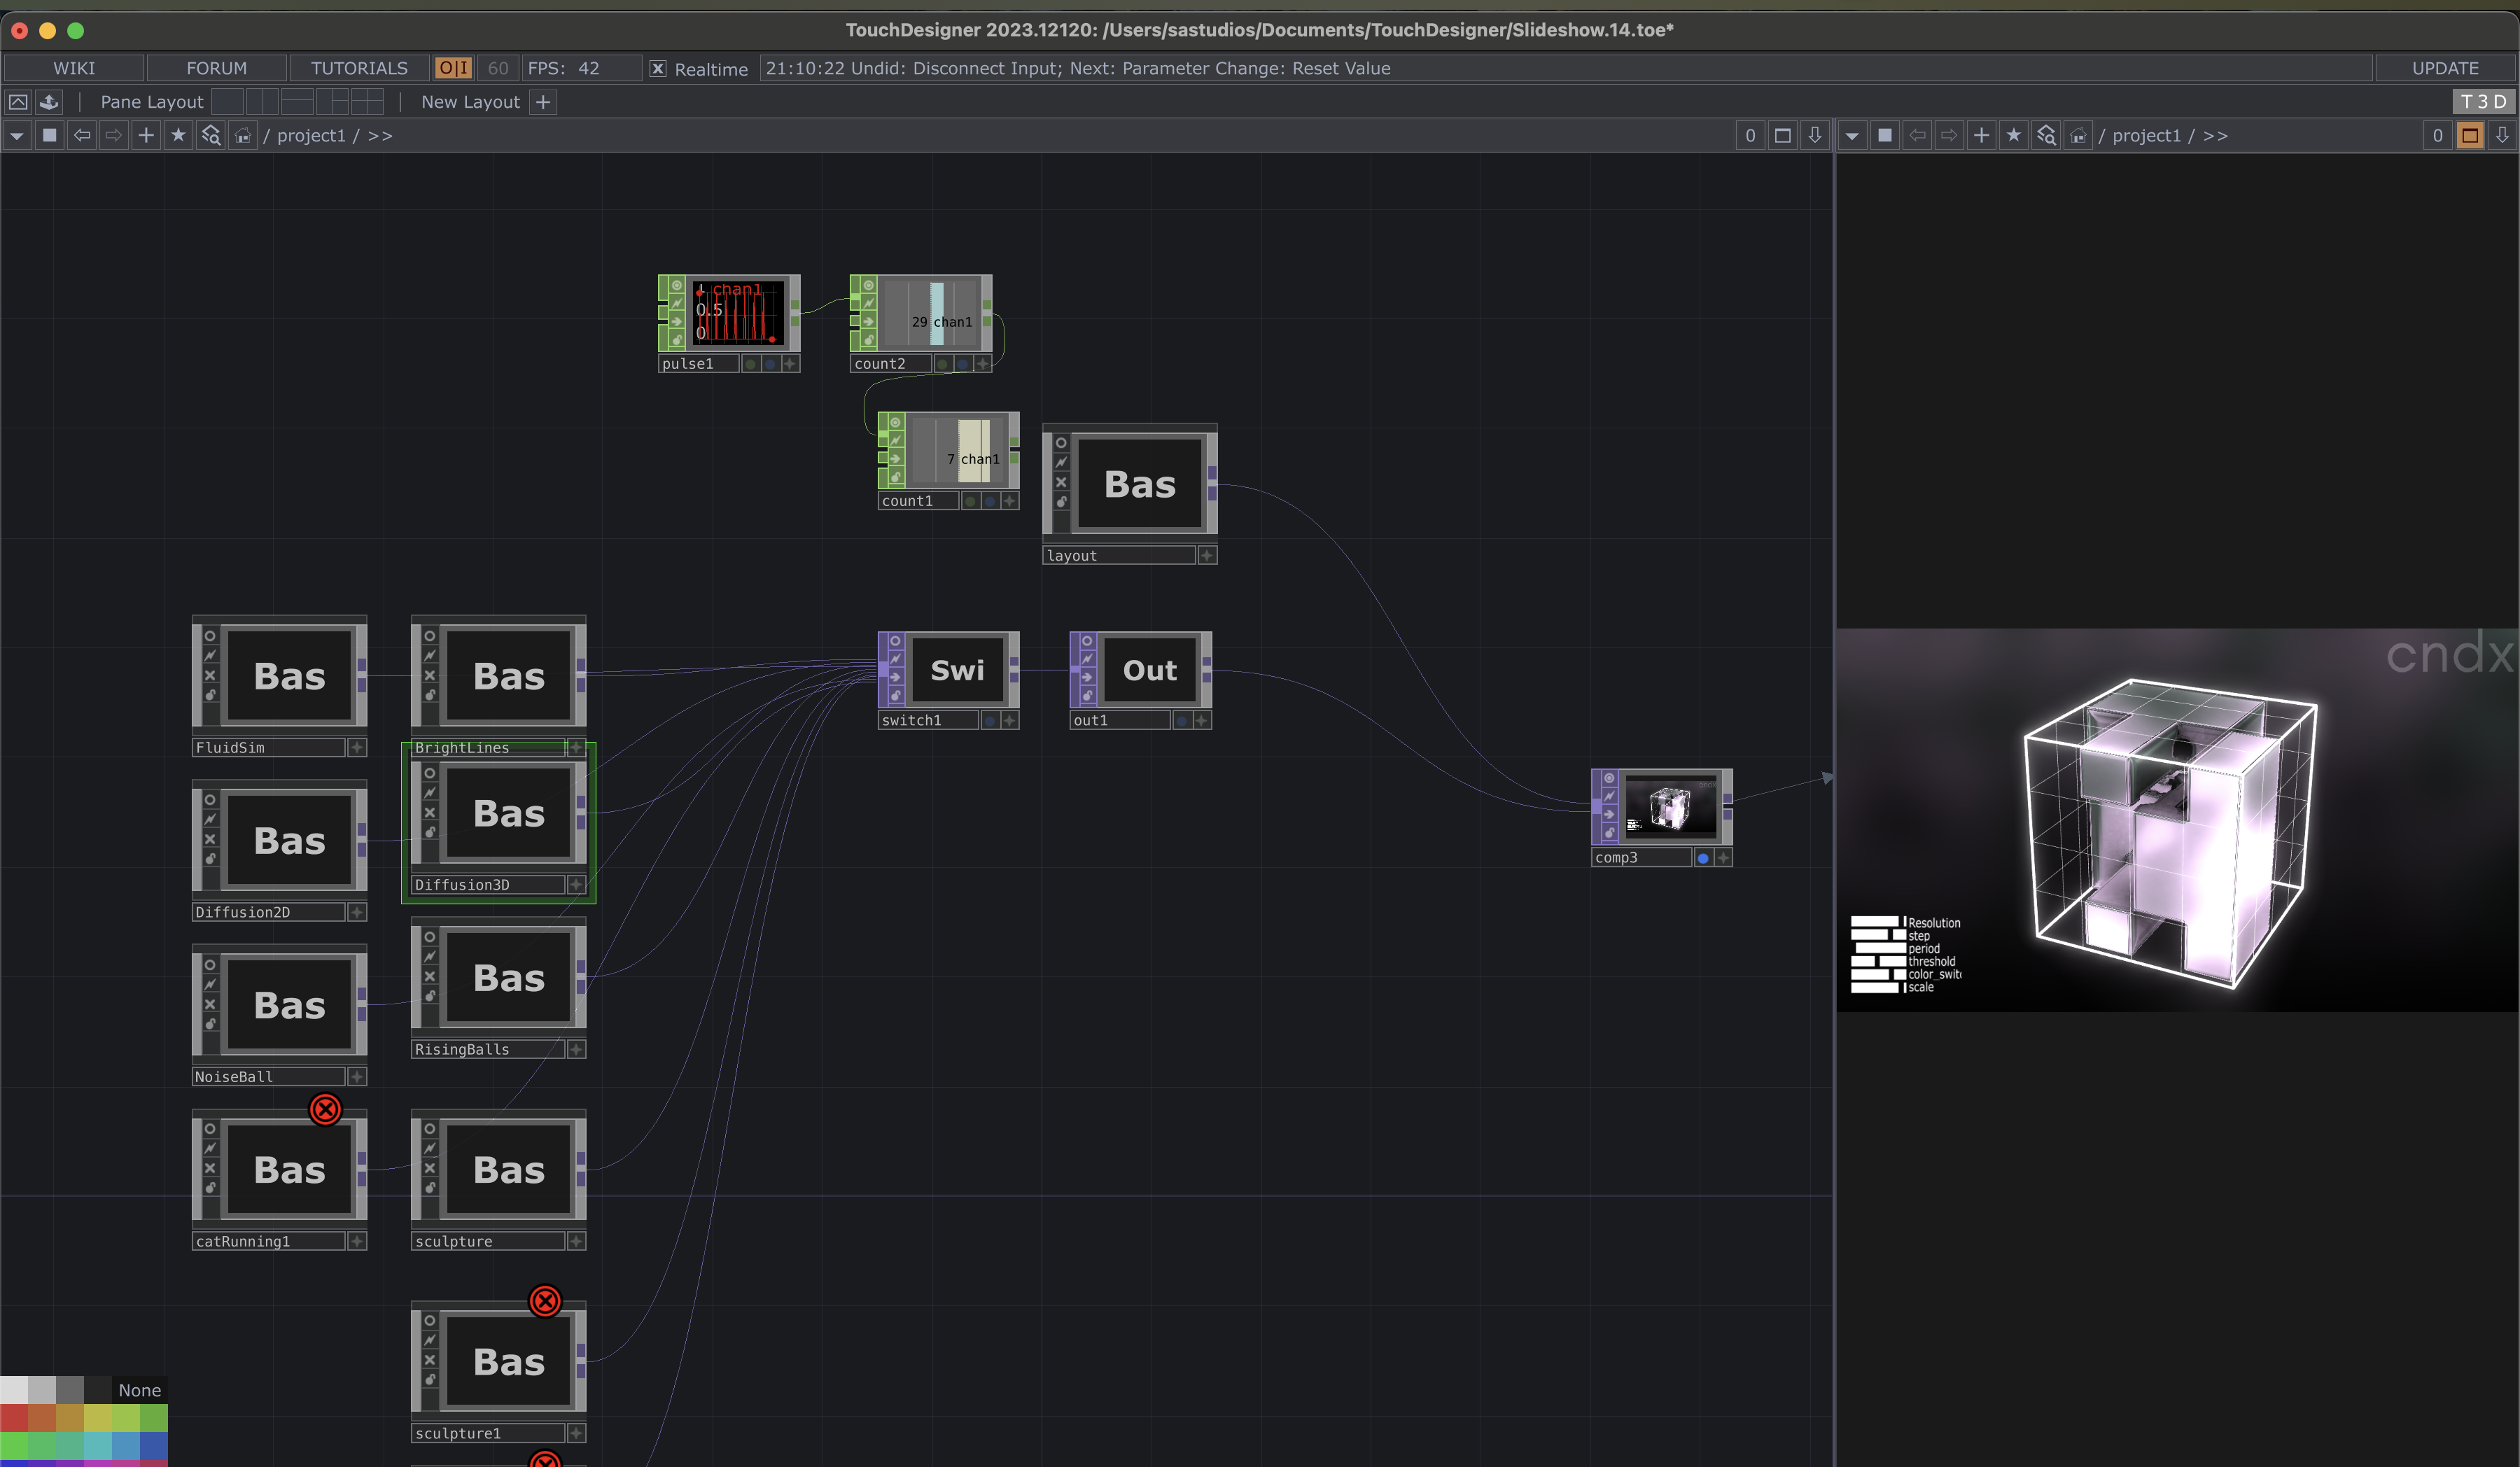Click the FluidSim node name
This screenshot has width=2520, height=1467.
tap(268, 748)
